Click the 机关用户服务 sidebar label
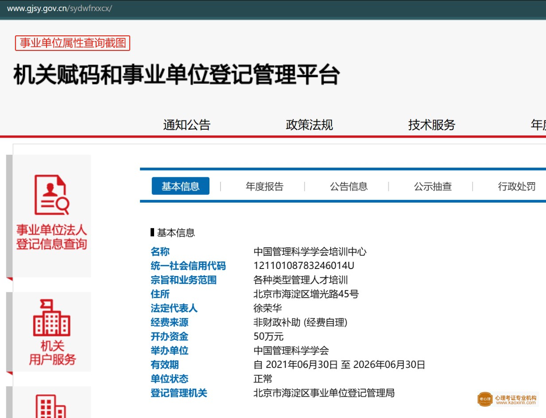The width and height of the screenshot is (546, 418). [x=52, y=353]
